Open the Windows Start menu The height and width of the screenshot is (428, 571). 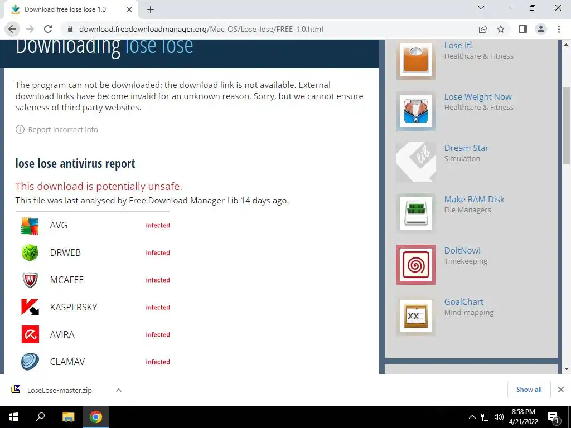[13, 417]
